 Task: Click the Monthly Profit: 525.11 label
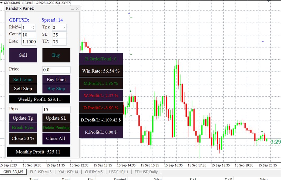point(38,152)
